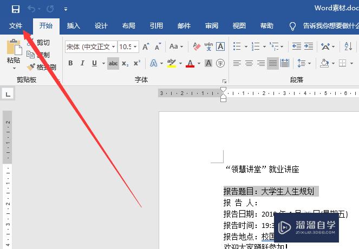
Task: Click the text effects glowing A icon
Action: point(154,63)
